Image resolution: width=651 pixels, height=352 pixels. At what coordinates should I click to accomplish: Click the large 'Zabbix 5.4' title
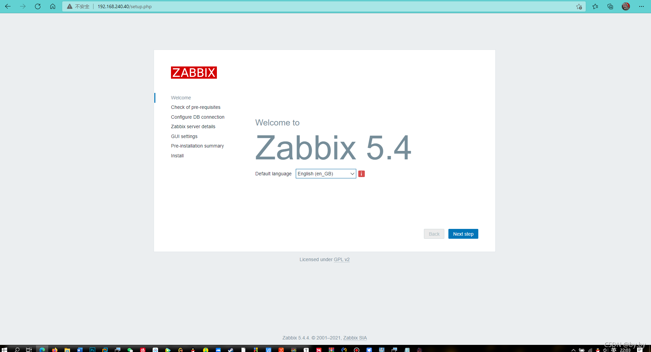pos(333,148)
